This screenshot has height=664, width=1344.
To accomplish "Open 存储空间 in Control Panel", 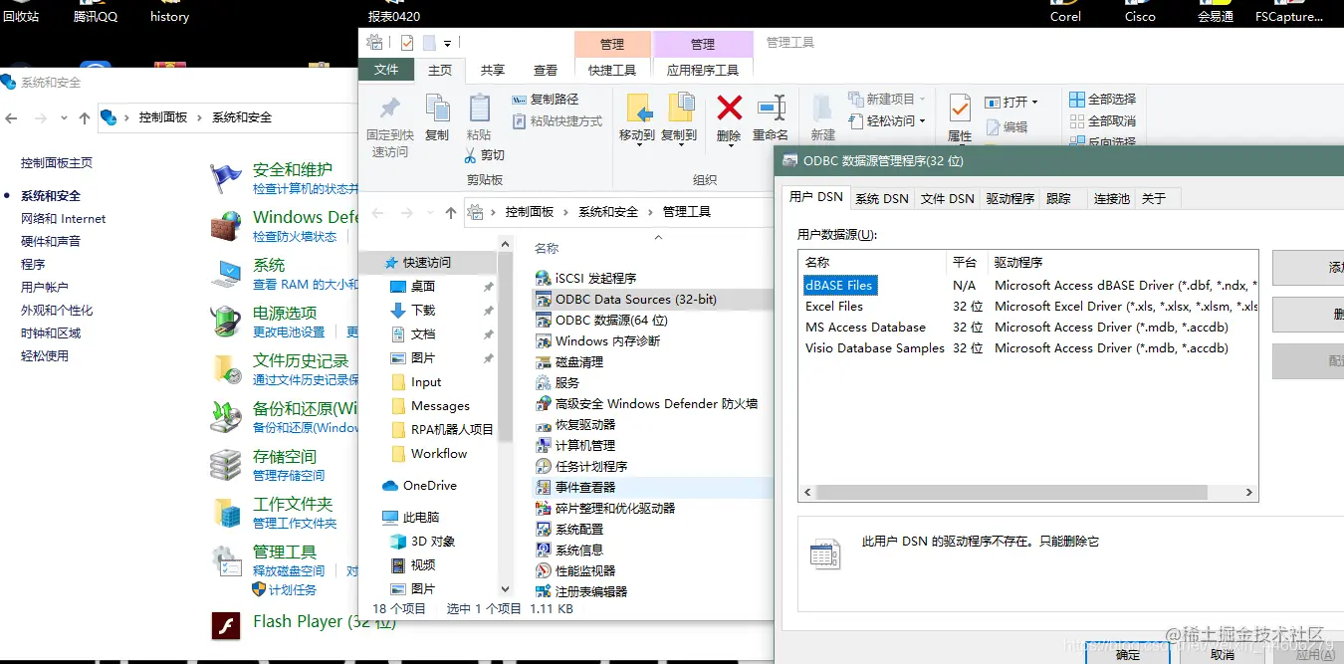I will (285, 456).
